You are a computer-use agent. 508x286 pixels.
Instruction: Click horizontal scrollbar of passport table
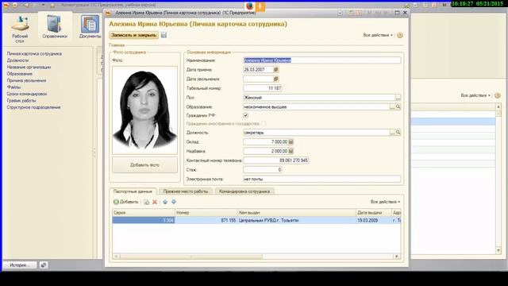pos(191,257)
